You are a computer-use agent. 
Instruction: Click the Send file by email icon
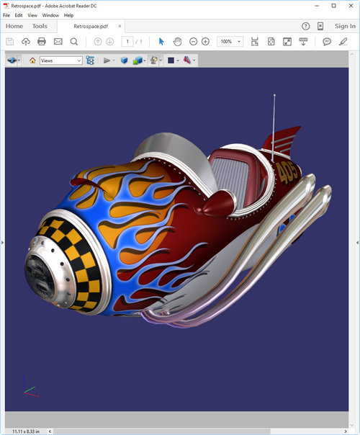(58, 42)
